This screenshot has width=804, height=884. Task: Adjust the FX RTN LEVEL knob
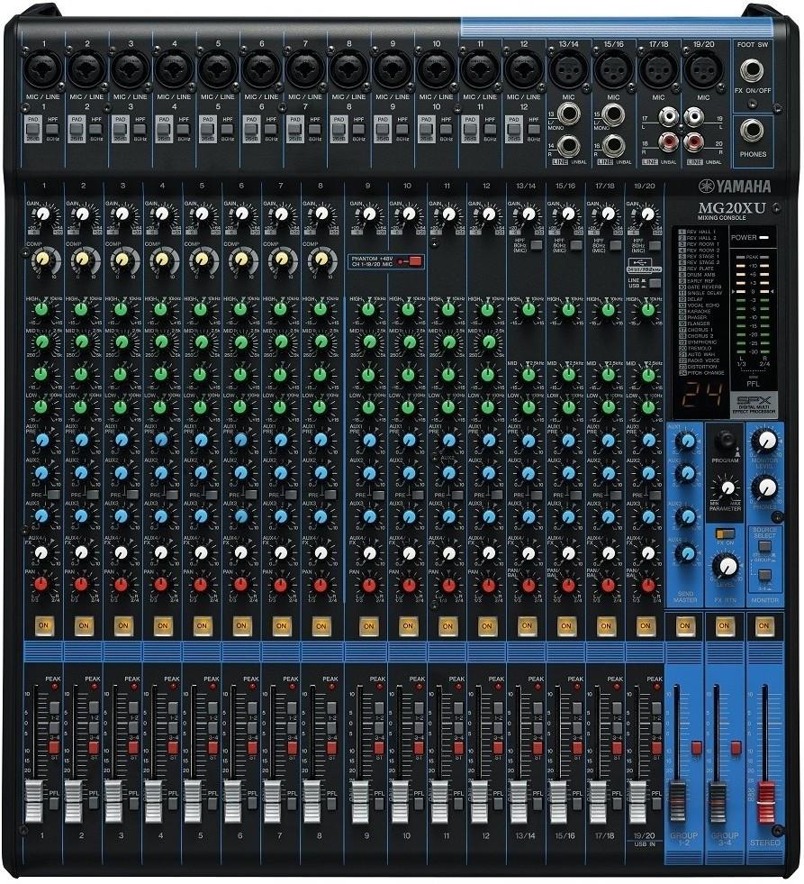tap(727, 566)
